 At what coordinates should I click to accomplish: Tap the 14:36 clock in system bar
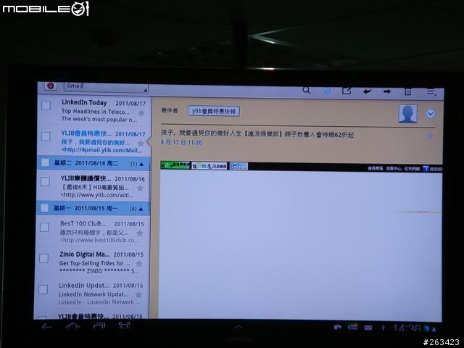407,328
